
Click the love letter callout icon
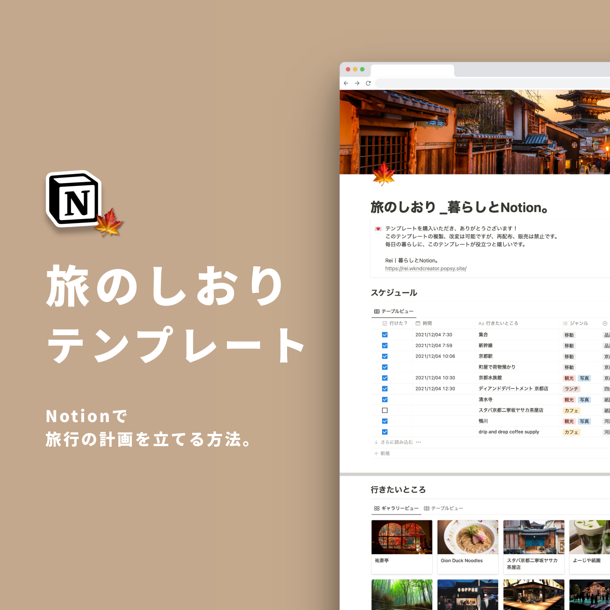pos(378,229)
